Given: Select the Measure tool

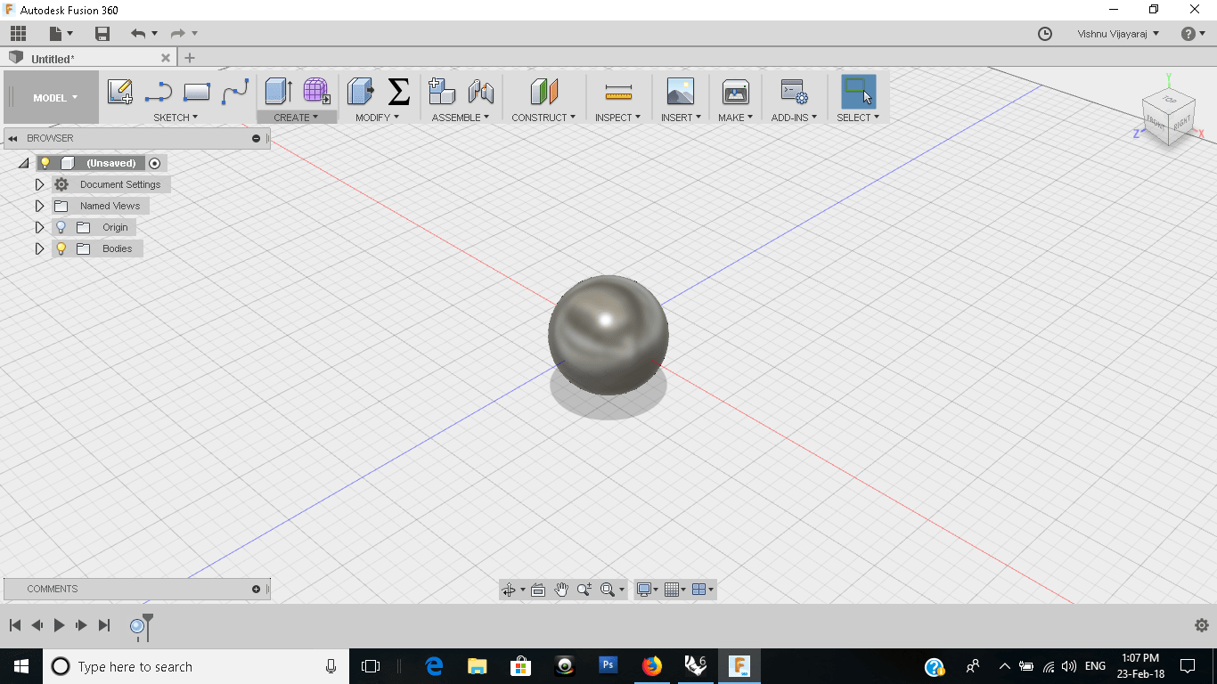Looking at the screenshot, I should (618, 93).
